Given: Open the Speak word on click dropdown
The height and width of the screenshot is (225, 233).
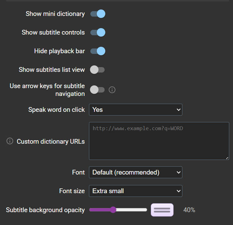Looking at the screenshot, I should click(x=136, y=110).
